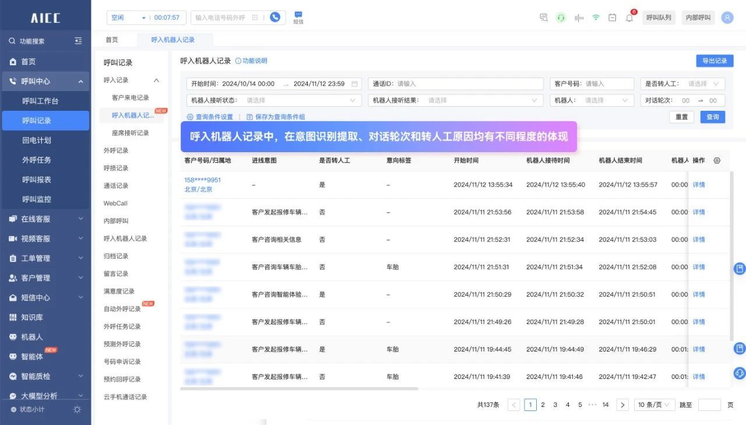The height and width of the screenshot is (425, 746).
Task: Open table column settings gear icon
Action: click(717, 160)
